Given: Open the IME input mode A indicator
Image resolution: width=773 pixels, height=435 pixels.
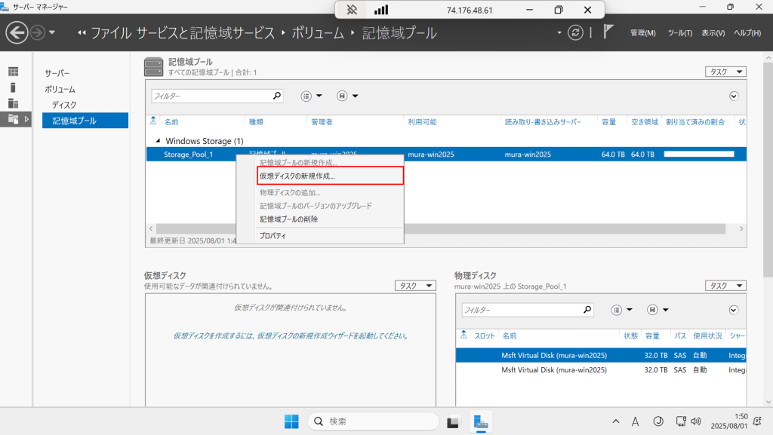Looking at the screenshot, I should click(635, 421).
